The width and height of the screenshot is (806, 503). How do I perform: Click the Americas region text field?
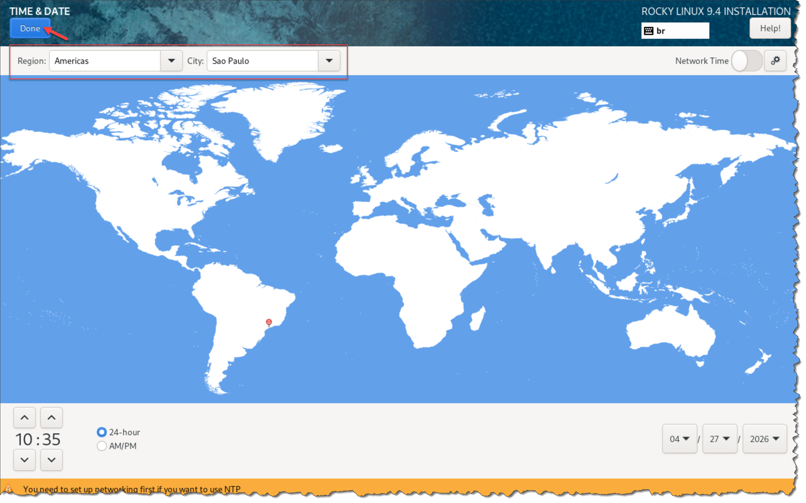[105, 61]
